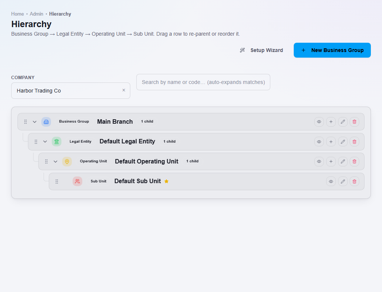View Default Operating Unit via eye icon
Image resolution: width=382 pixels, height=292 pixels.
(319, 162)
